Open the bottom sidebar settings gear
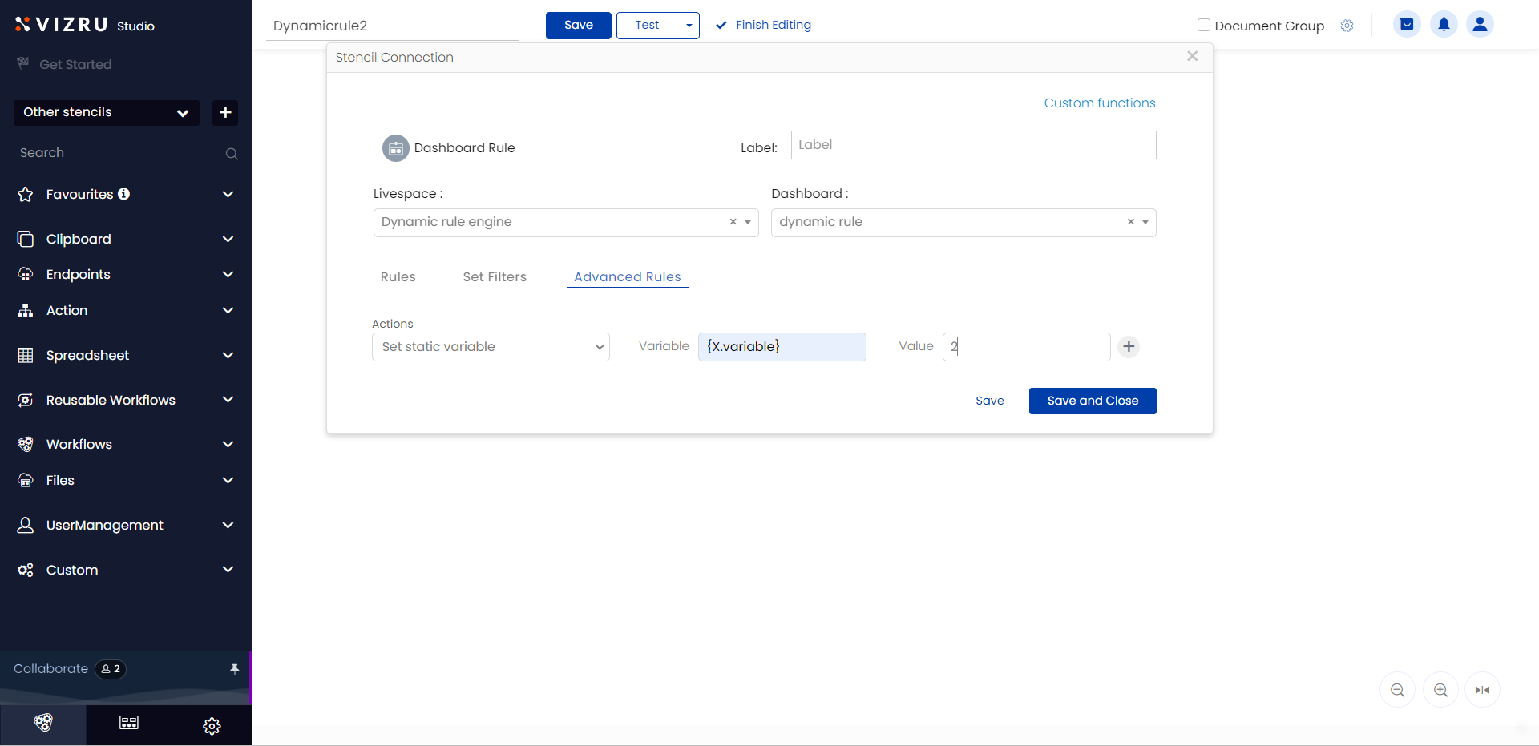Screen dimensions: 1539x746 [212, 726]
